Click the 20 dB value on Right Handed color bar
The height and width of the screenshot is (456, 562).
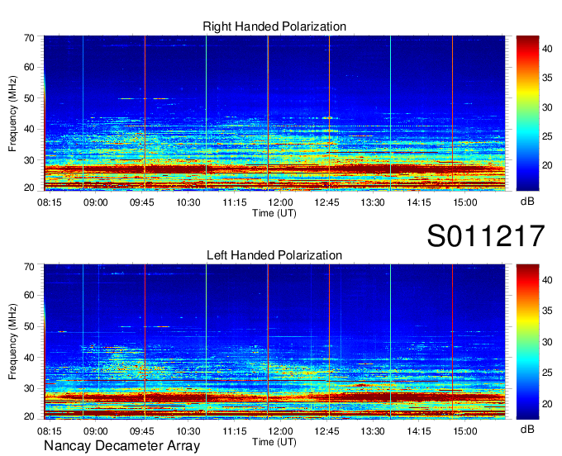pyautogui.click(x=547, y=165)
